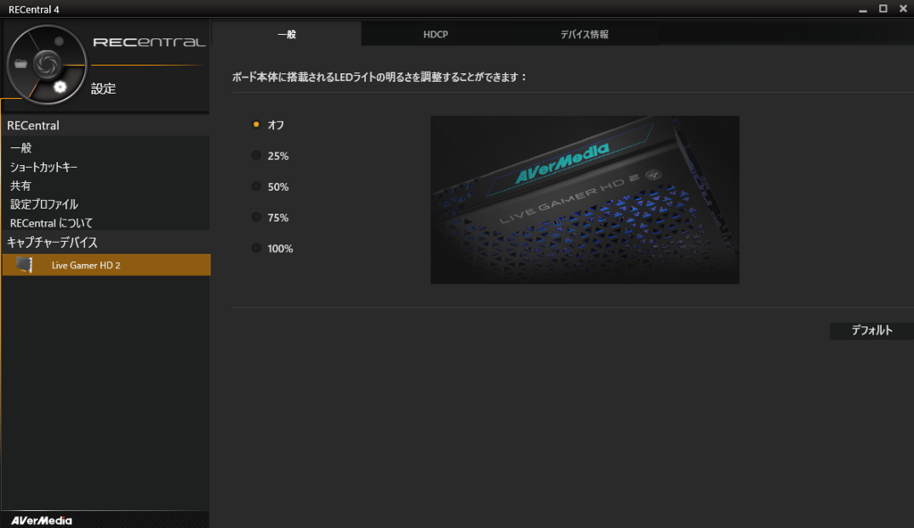
Task: Click the デフォルト button
Action: click(x=871, y=330)
